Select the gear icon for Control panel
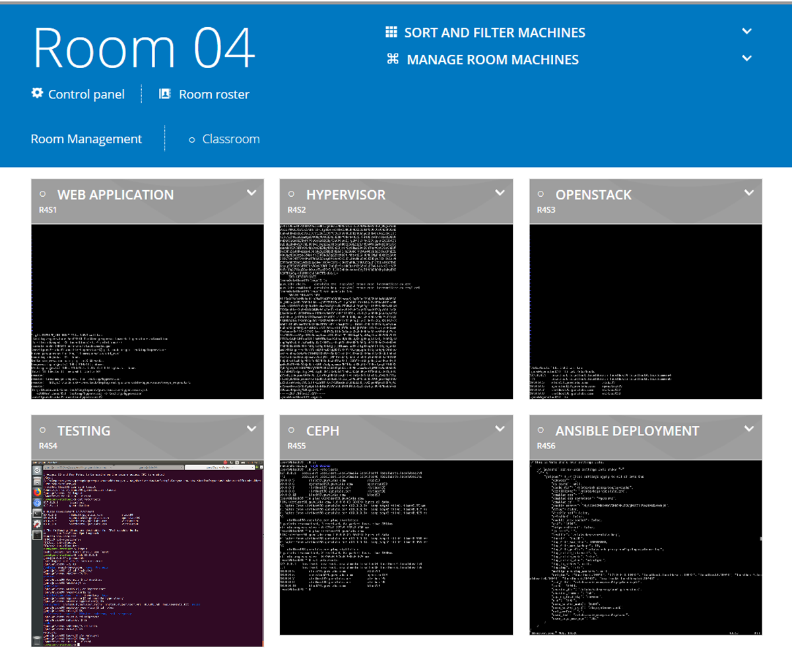The height and width of the screenshot is (665, 792). coord(38,93)
